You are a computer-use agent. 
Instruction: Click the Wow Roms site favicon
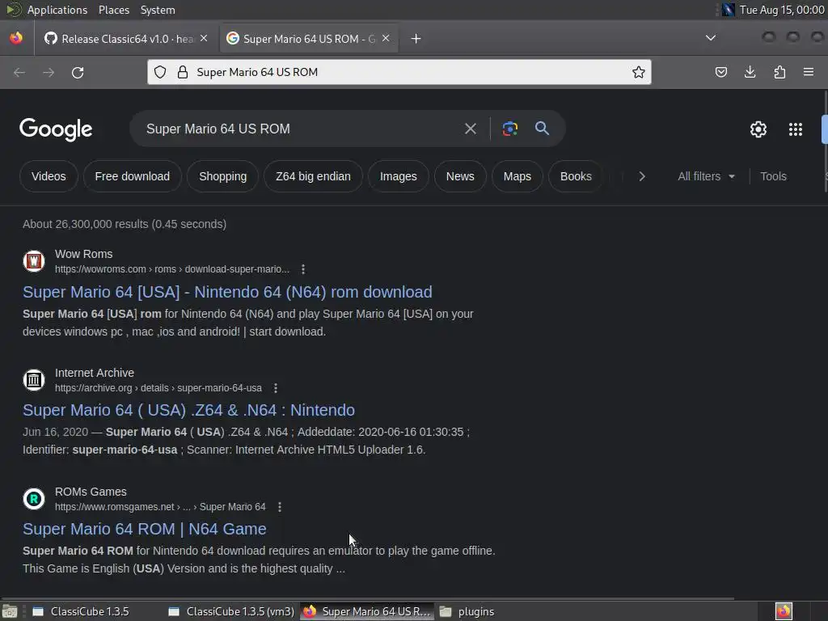point(34,261)
